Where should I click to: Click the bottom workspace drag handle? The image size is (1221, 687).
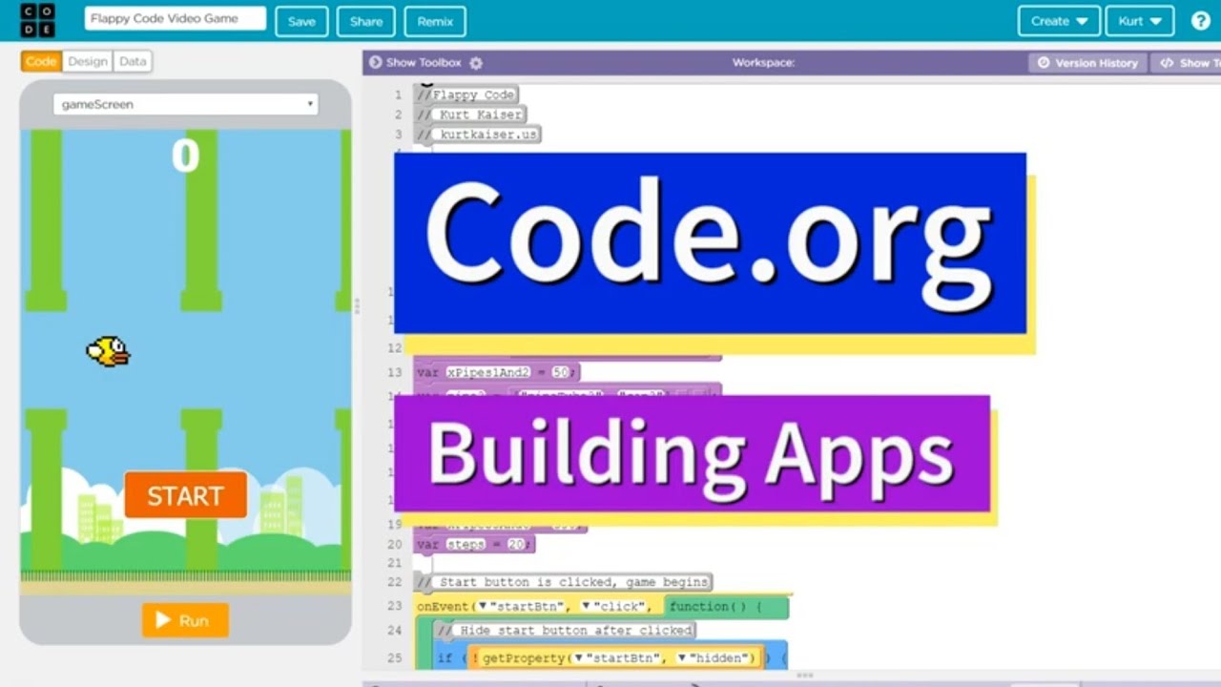pyautogui.click(x=805, y=675)
